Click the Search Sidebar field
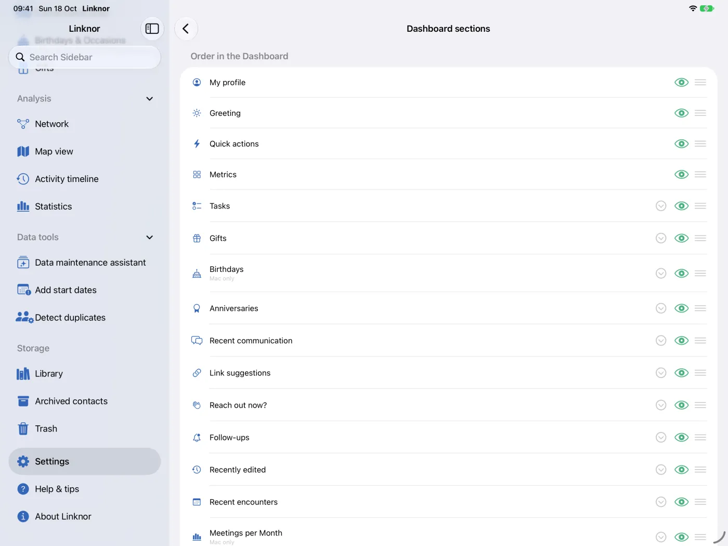 [x=85, y=57]
